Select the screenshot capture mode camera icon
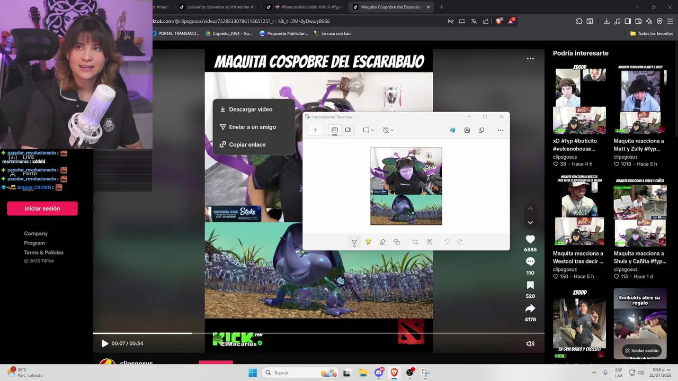 (x=335, y=130)
